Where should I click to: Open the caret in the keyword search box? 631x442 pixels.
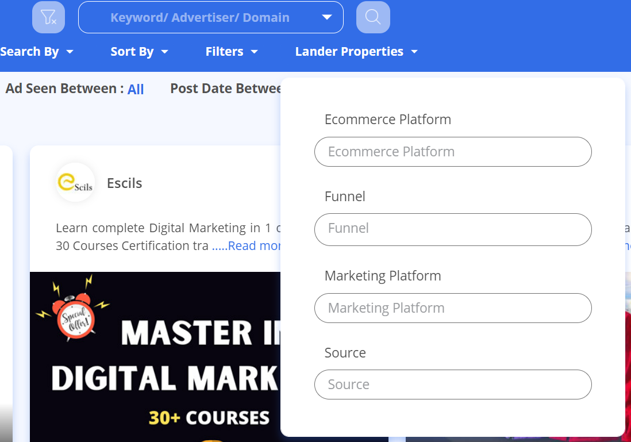click(x=327, y=17)
